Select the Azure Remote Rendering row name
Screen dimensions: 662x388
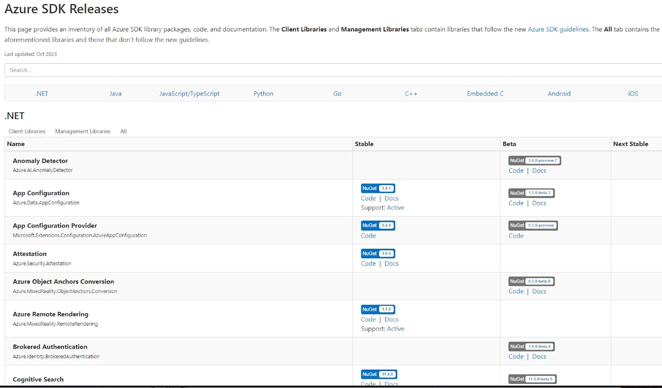pos(50,314)
